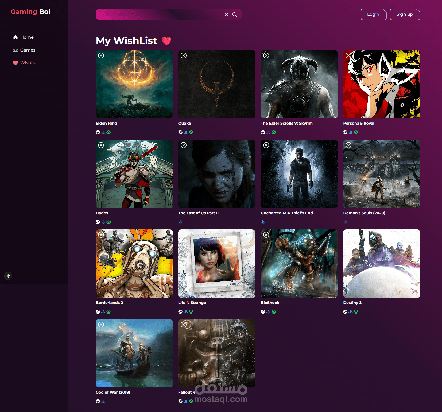Remove Persona 5 Royal from wishlist
The image size is (442, 412).
pyautogui.click(x=348, y=56)
